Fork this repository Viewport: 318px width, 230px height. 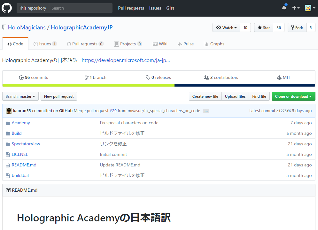pos(297,27)
